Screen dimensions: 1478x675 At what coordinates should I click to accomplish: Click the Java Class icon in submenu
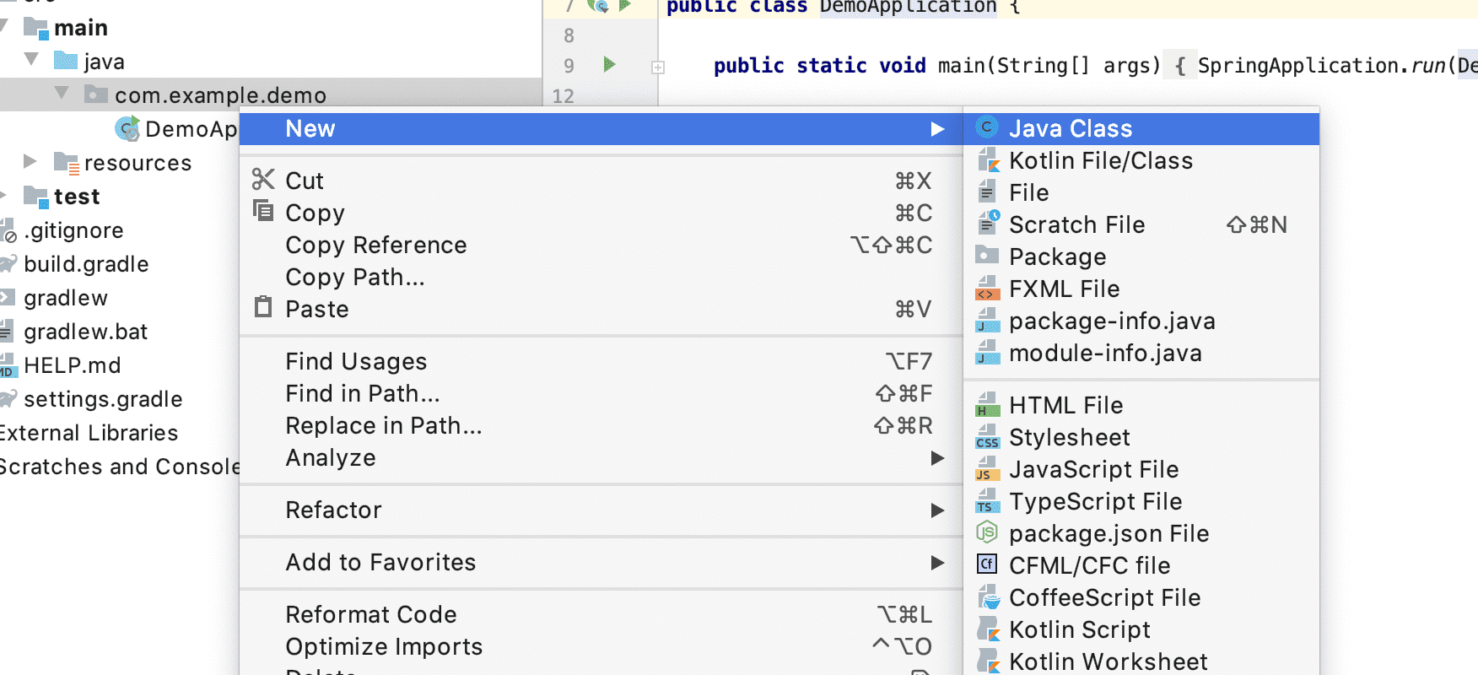click(986, 128)
